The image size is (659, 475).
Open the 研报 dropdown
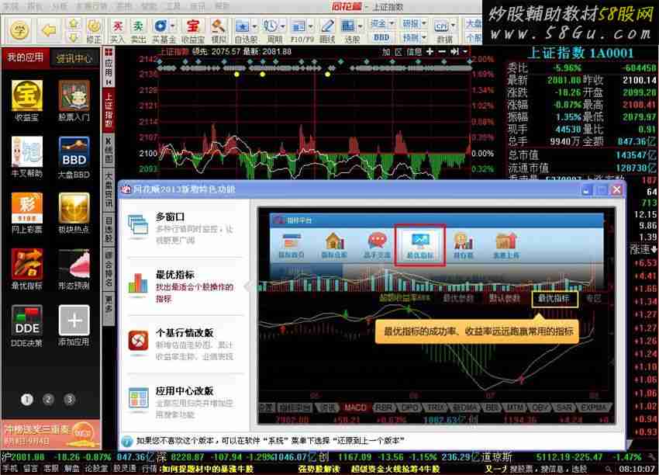pyautogui.click(x=414, y=23)
